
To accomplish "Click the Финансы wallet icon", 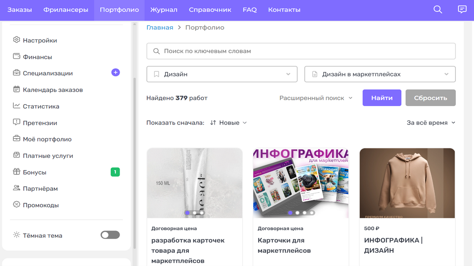I will click(16, 57).
